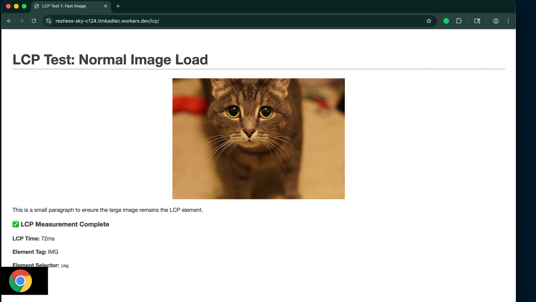Reload the current page
Screen dimensions: 536x302
(x=34, y=21)
